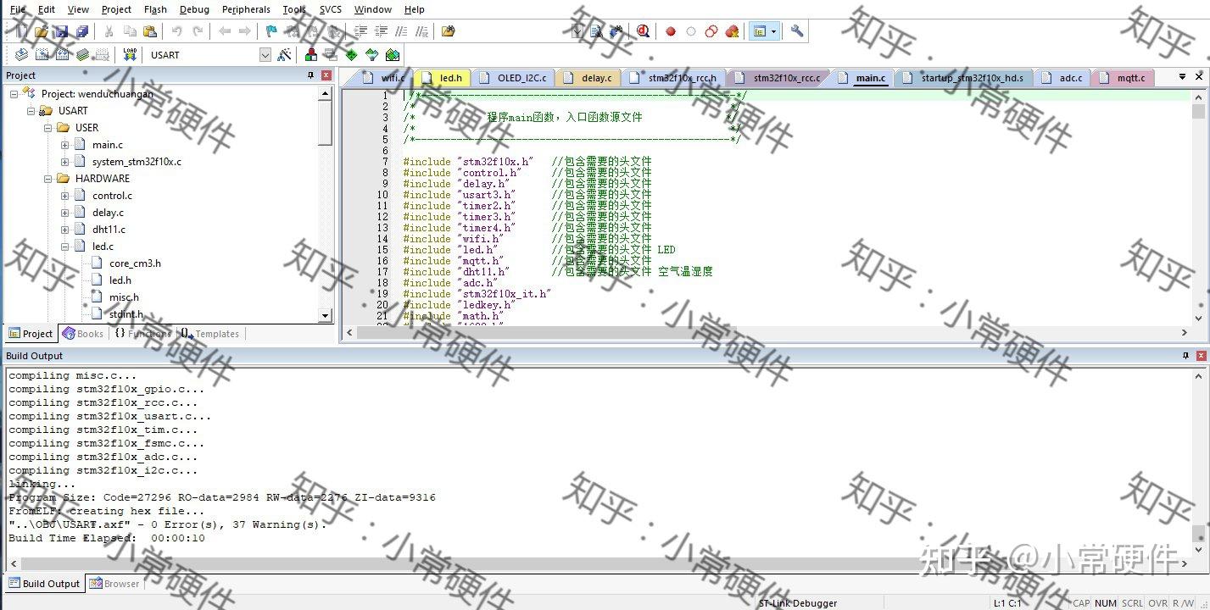
Task: Open Configuration with the wrench icon
Action: pyautogui.click(x=797, y=31)
